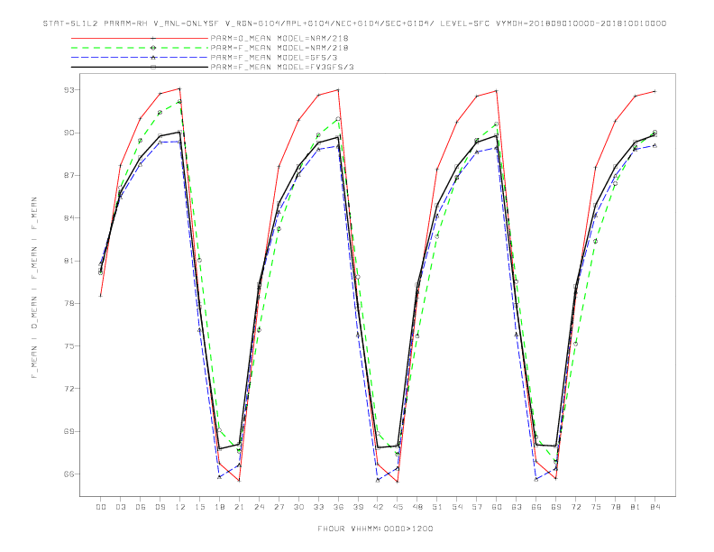Click the chart header title text

click(x=354, y=23)
